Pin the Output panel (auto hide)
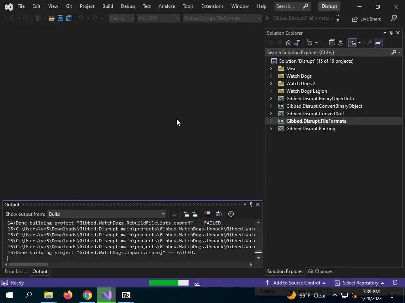The width and height of the screenshot is (405, 303). click(x=251, y=204)
